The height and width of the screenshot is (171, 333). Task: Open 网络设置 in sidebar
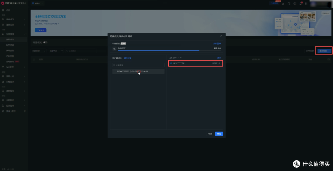pyautogui.click(x=10, y=51)
